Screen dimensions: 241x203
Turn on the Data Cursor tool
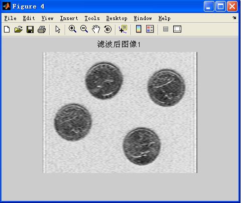123,29
